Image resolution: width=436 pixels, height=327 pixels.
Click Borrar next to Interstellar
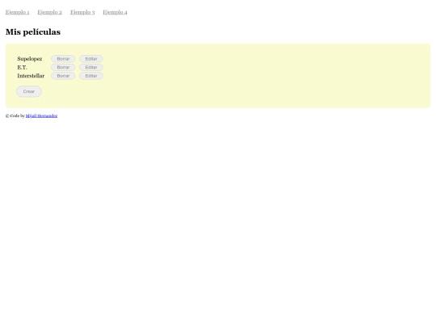[x=63, y=76]
